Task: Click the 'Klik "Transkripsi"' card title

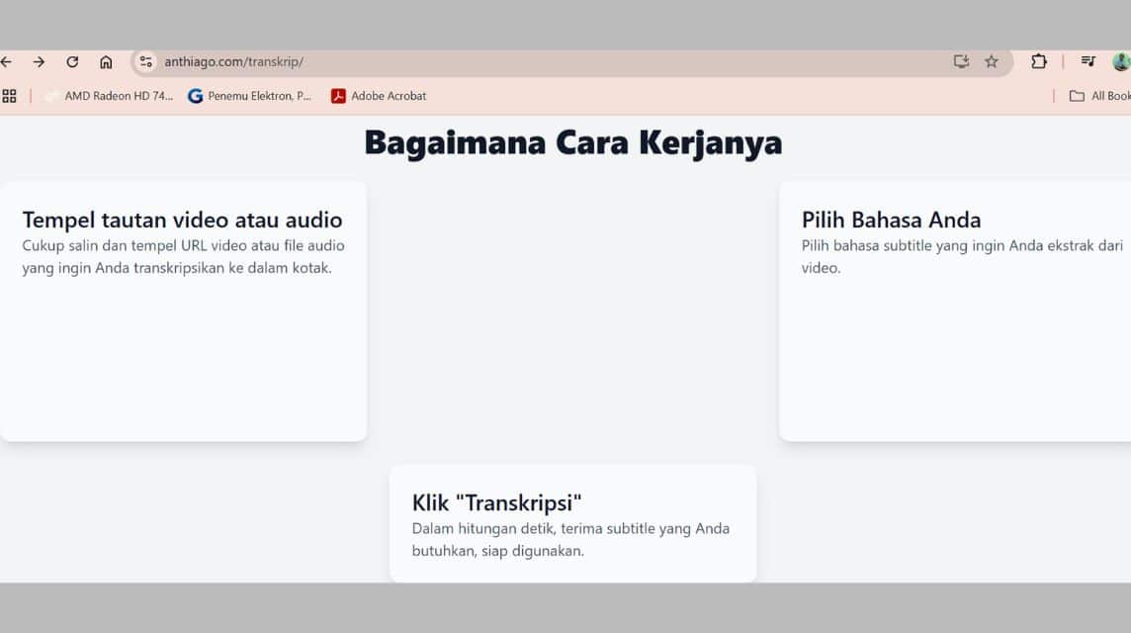Action: coord(497,502)
